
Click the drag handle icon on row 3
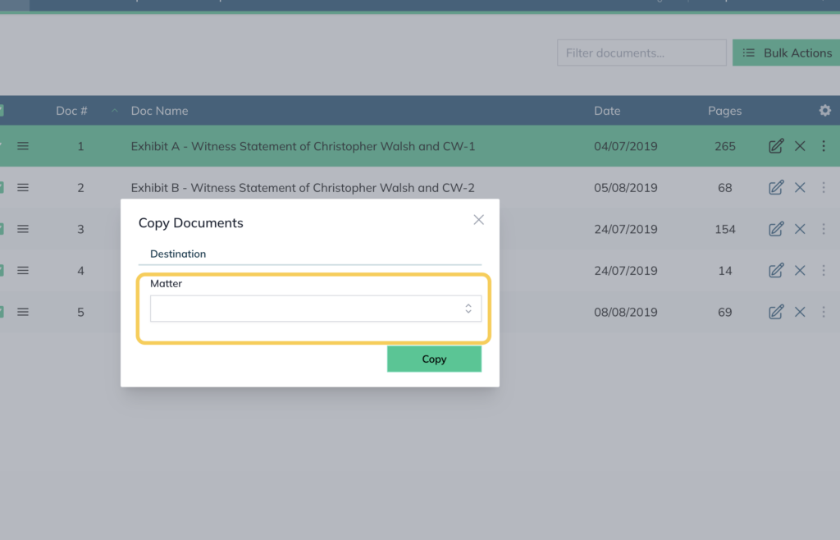(22, 229)
